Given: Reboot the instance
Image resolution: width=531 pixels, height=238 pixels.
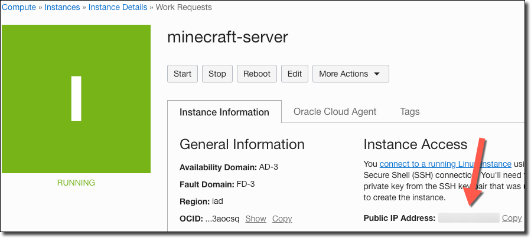Looking at the screenshot, I should tap(257, 74).
